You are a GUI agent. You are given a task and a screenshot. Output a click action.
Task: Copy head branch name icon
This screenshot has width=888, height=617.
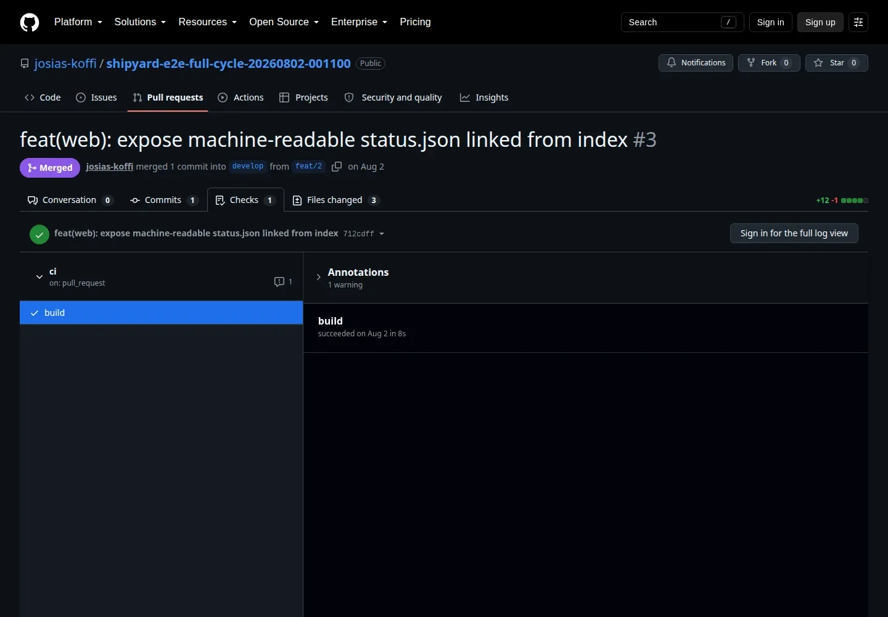coord(337,167)
